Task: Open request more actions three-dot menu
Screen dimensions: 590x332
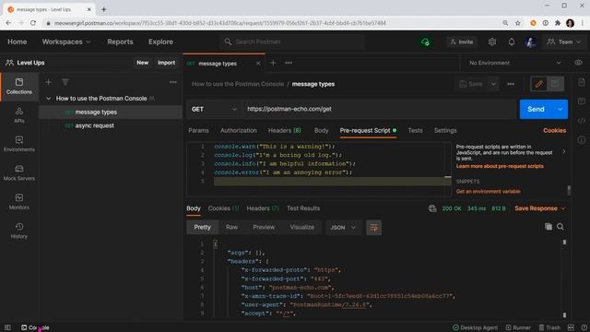Action: pyautogui.click(x=511, y=84)
